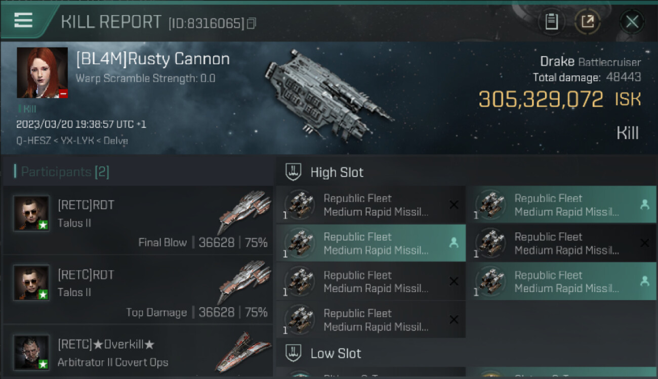The image size is (658, 379).
Task: Click the person icon on top-right launcher
Action: [644, 205]
